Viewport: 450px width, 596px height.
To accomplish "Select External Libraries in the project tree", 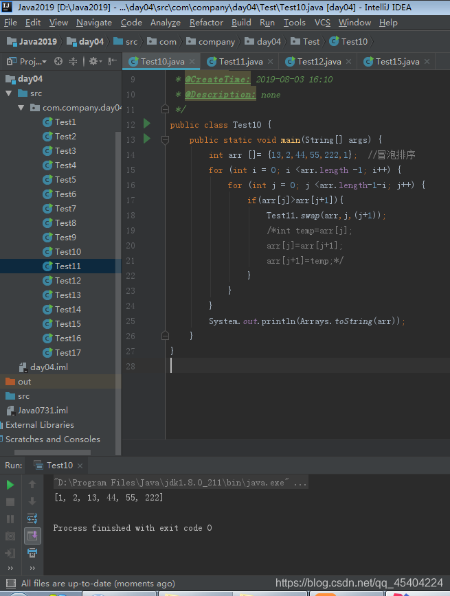I will pyautogui.click(x=37, y=425).
